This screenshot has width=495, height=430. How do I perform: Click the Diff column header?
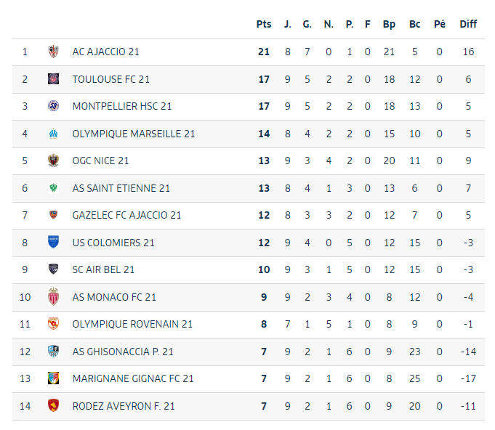pyautogui.click(x=468, y=24)
